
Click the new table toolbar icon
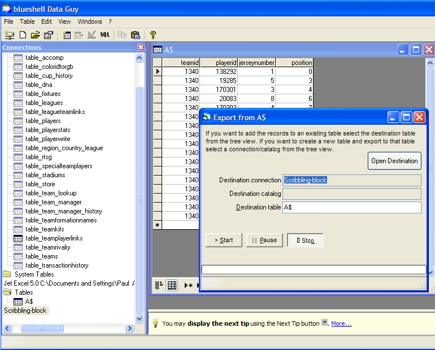(67, 35)
